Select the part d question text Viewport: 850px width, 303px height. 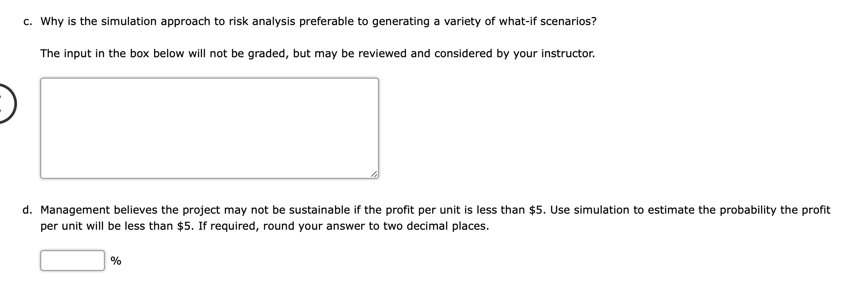403,209
